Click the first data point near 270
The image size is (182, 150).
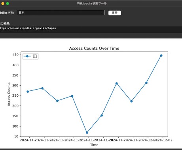[x=28, y=92]
